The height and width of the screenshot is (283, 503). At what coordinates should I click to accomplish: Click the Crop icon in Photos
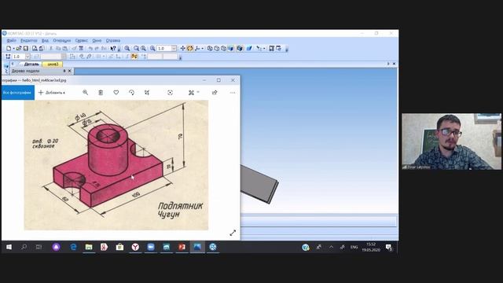(147, 93)
